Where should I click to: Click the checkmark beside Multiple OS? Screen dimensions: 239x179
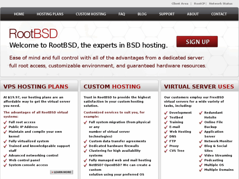click(201, 165)
